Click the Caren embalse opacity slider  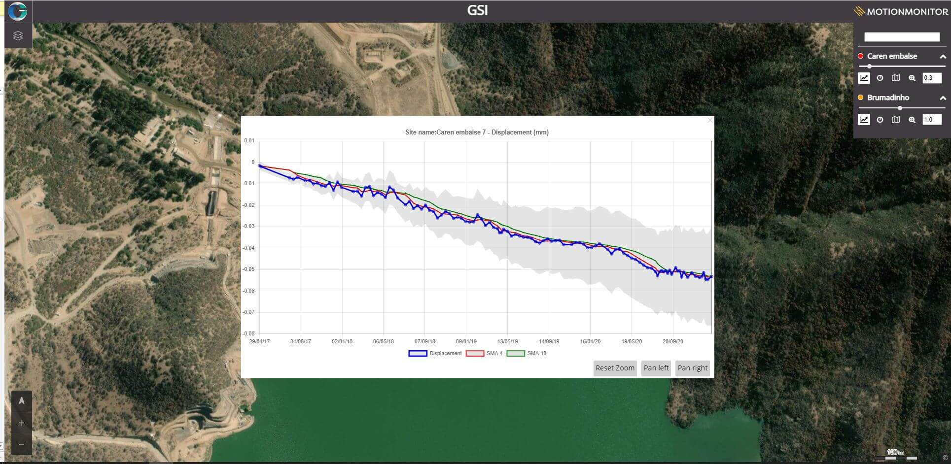tap(902, 66)
